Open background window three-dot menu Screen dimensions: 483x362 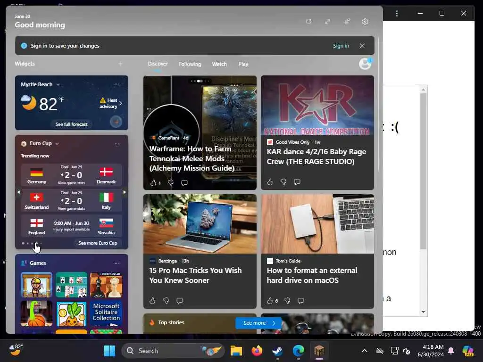(x=397, y=13)
